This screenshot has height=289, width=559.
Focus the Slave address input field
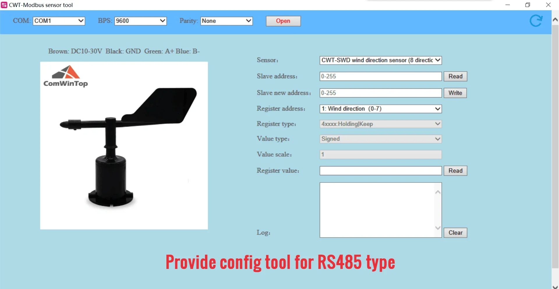point(381,76)
